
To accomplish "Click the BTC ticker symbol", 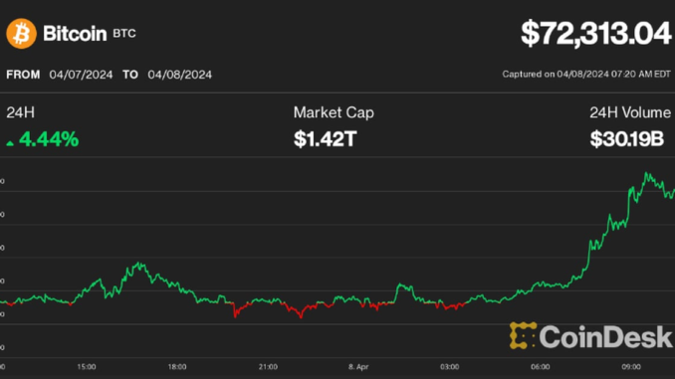I will tap(124, 34).
